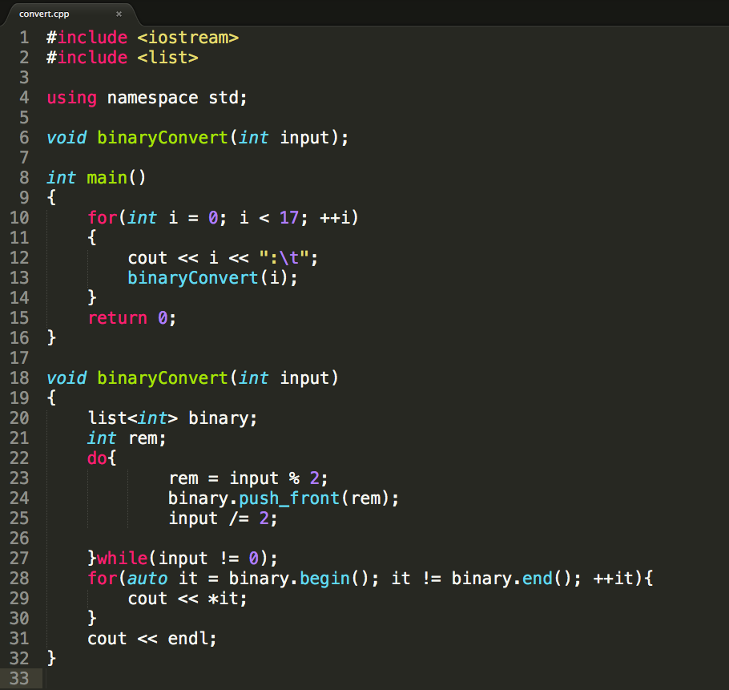
Task: Click 'namespace' on line 4
Action: (x=152, y=98)
